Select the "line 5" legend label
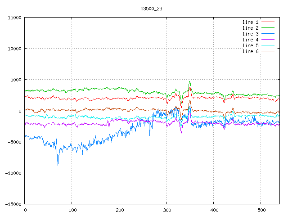This screenshot has height=216, width=288. [x=250, y=45]
